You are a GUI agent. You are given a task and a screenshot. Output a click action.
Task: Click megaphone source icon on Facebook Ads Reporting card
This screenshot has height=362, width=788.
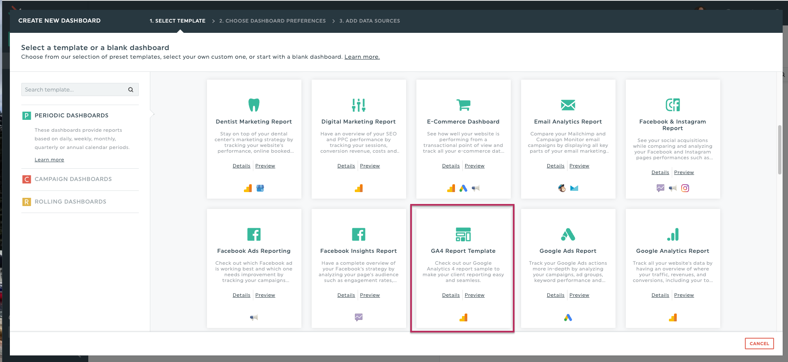pos(254,318)
